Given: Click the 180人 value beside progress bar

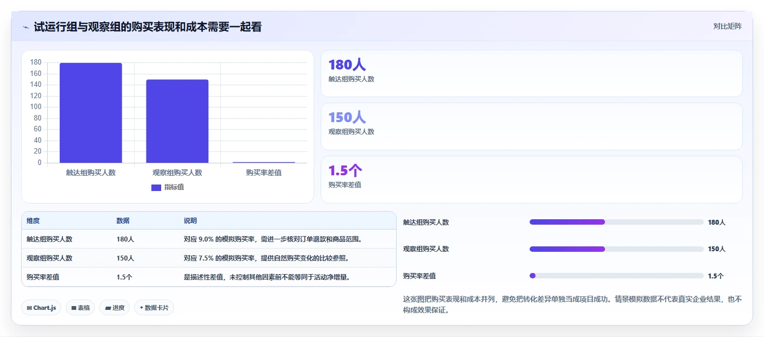Looking at the screenshot, I should pyautogui.click(x=717, y=222).
